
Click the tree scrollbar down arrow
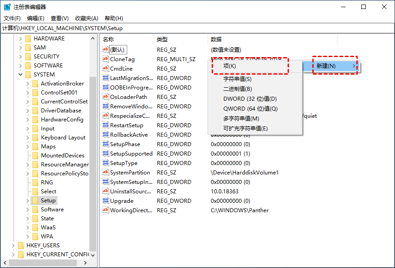click(93, 255)
